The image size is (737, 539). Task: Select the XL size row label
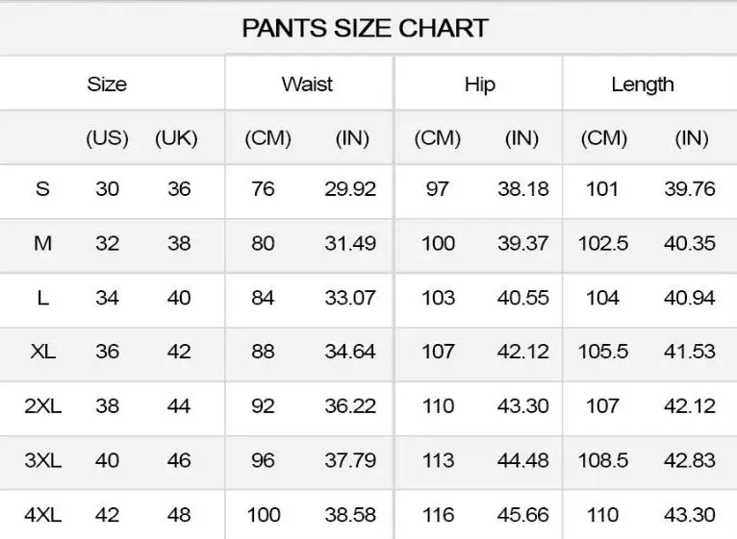[x=42, y=352]
